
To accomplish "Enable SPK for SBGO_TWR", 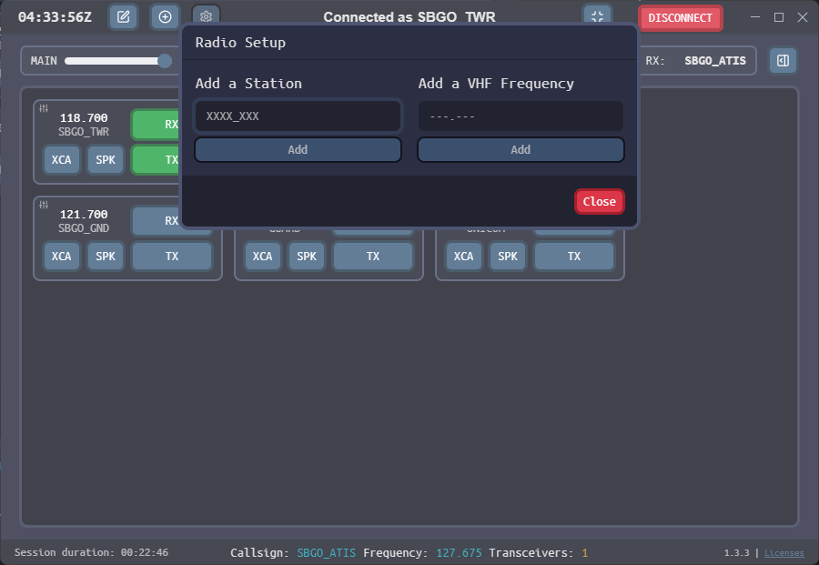I will [106, 159].
